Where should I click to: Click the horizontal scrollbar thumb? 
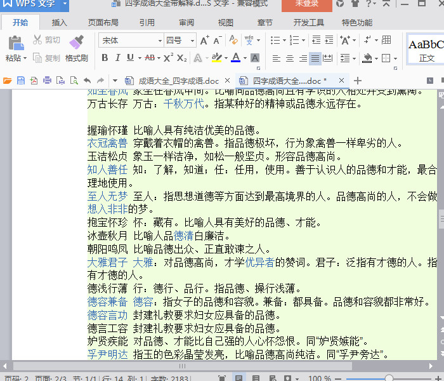click(183, 366)
